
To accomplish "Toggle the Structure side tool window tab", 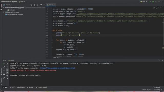I will pos(1,72).
